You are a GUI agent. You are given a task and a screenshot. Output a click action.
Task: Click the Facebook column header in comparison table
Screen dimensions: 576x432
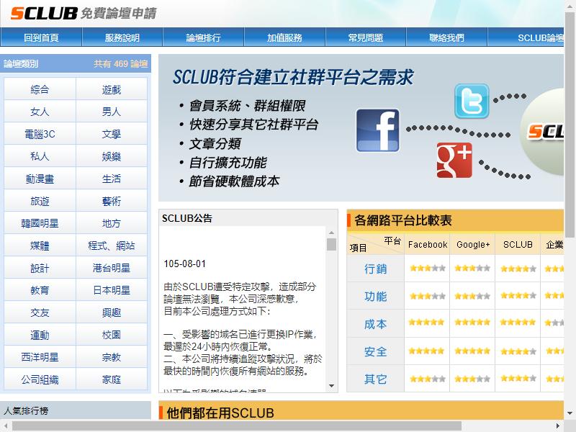(x=428, y=245)
